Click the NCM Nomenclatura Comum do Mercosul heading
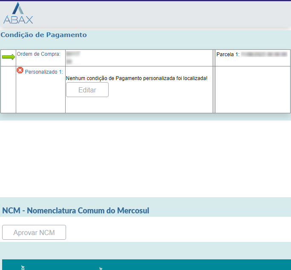This screenshot has width=291, height=270. 75,210
